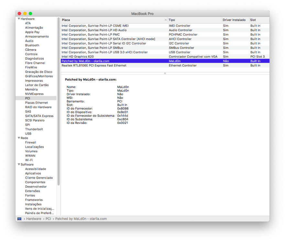Open Gráficos/Monitores in the sidebar
Image resolution: width=285 pixels, height=242 pixels.
39,76
